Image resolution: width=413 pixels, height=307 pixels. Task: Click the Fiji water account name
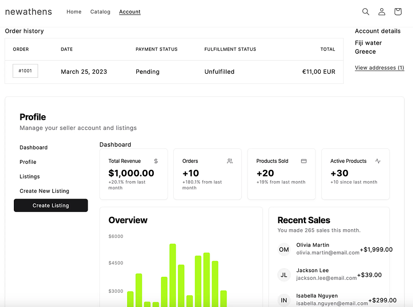368,42
